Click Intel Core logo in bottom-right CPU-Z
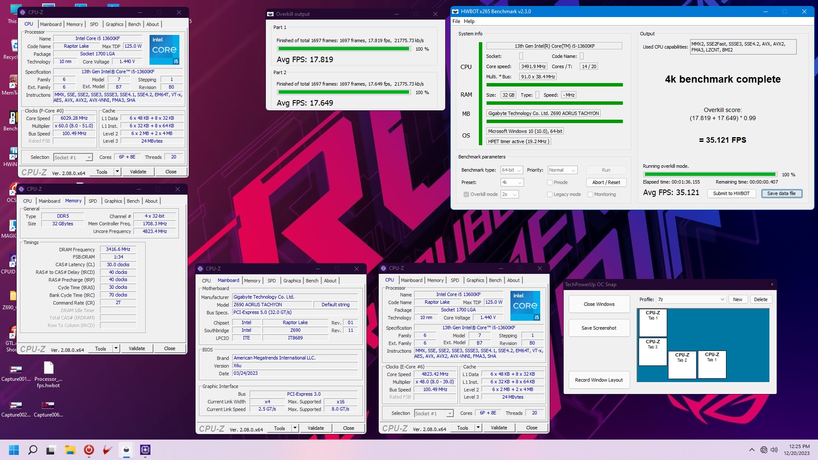Image resolution: width=818 pixels, height=460 pixels. pos(525,306)
